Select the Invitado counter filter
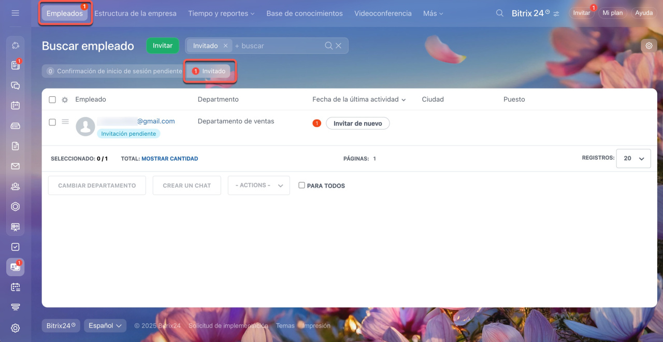The height and width of the screenshot is (342, 663). (209, 71)
